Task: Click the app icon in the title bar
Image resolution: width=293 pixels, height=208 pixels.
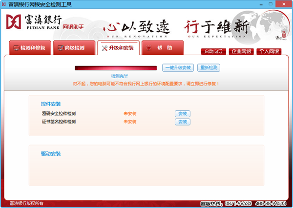Action: (4, 4)
